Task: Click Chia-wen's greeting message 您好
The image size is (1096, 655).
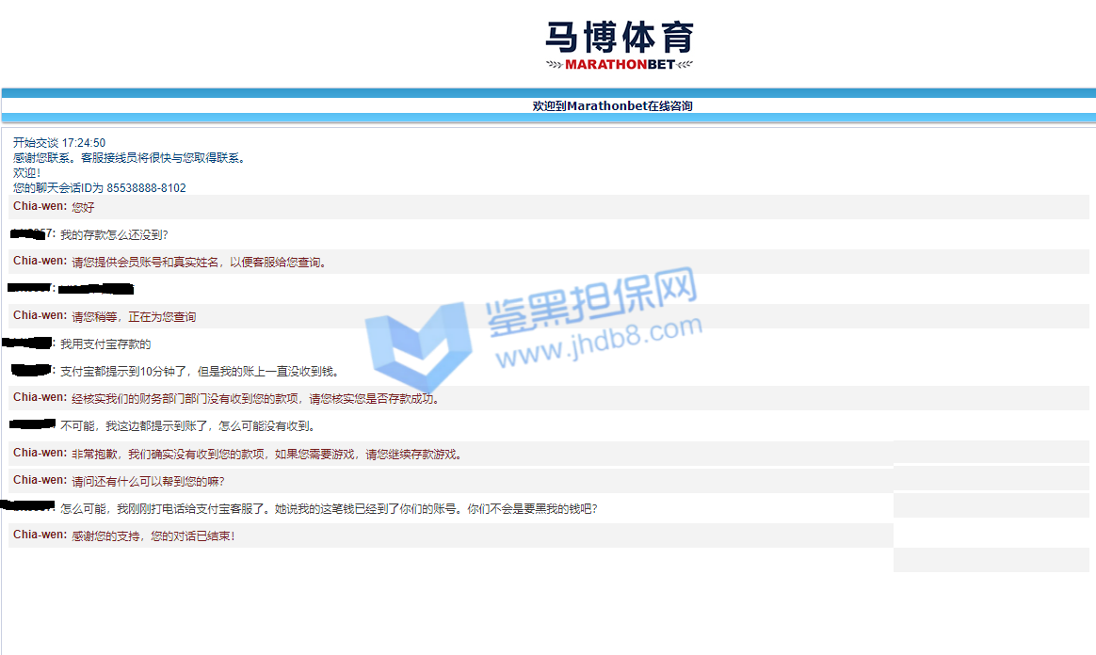Action: (x=83, y=207)
